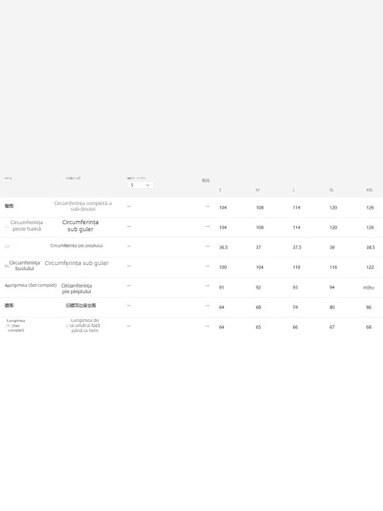Click the icon before Lungimea de la umărul

67,326
